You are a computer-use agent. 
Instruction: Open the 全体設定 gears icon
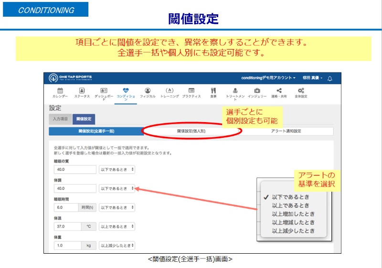[x=301, y=91]
